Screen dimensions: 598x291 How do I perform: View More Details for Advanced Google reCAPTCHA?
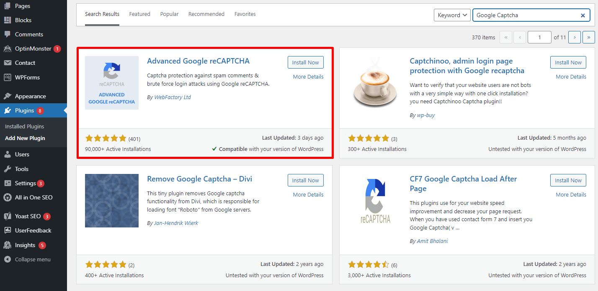(x=308, y=77)
